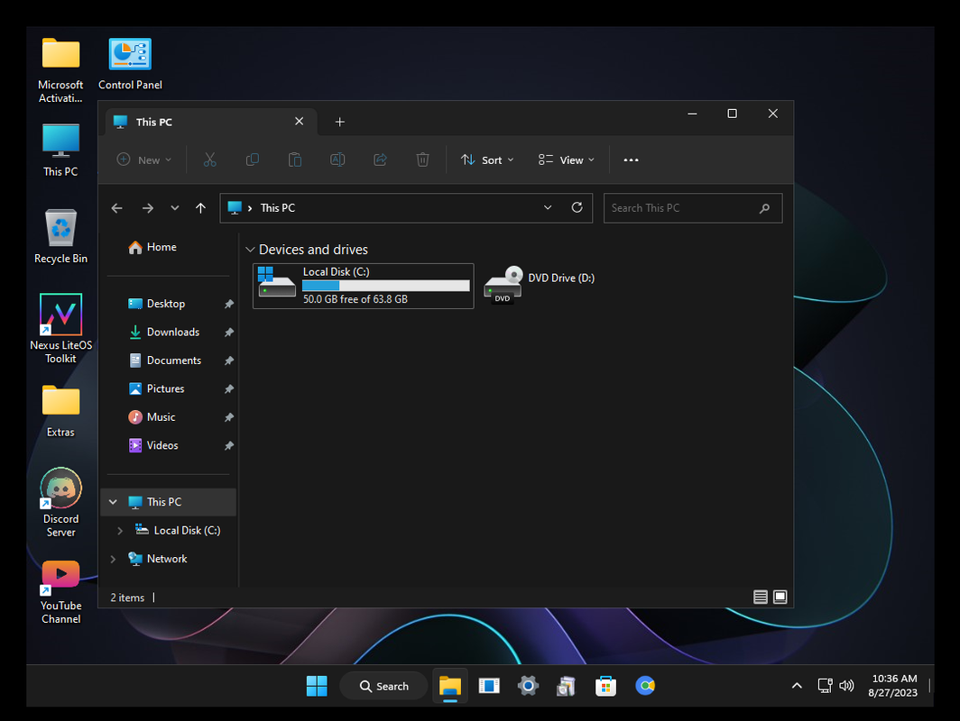Select Local Disk (C:) drive tile
The width and height of the screenshot is (960, 721).
(363, 286)
